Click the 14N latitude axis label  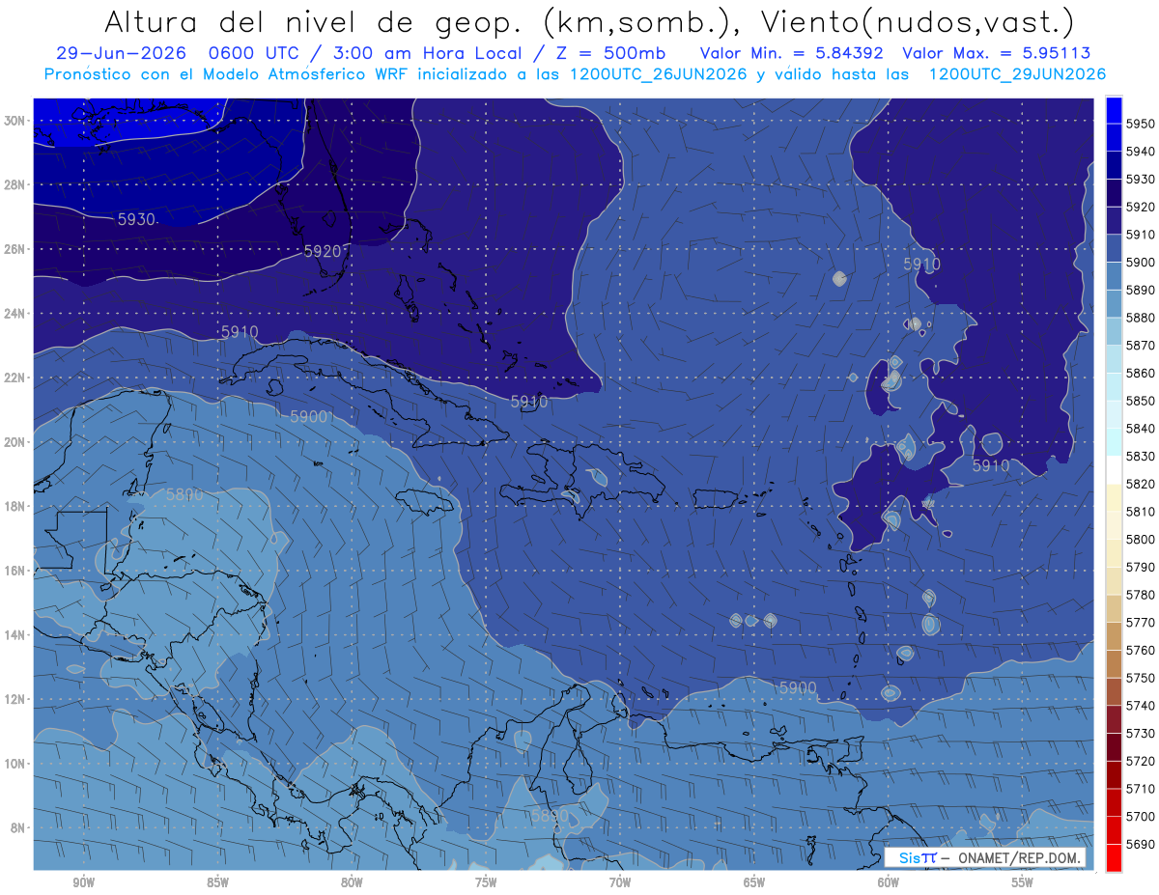15,635
